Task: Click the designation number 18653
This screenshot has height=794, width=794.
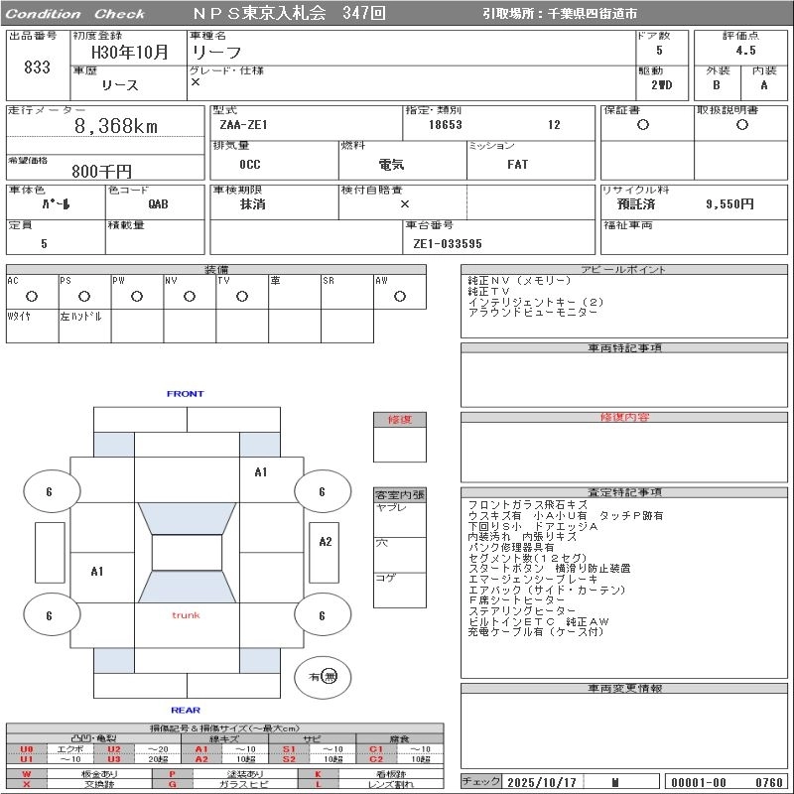Action: coord(445,125)
